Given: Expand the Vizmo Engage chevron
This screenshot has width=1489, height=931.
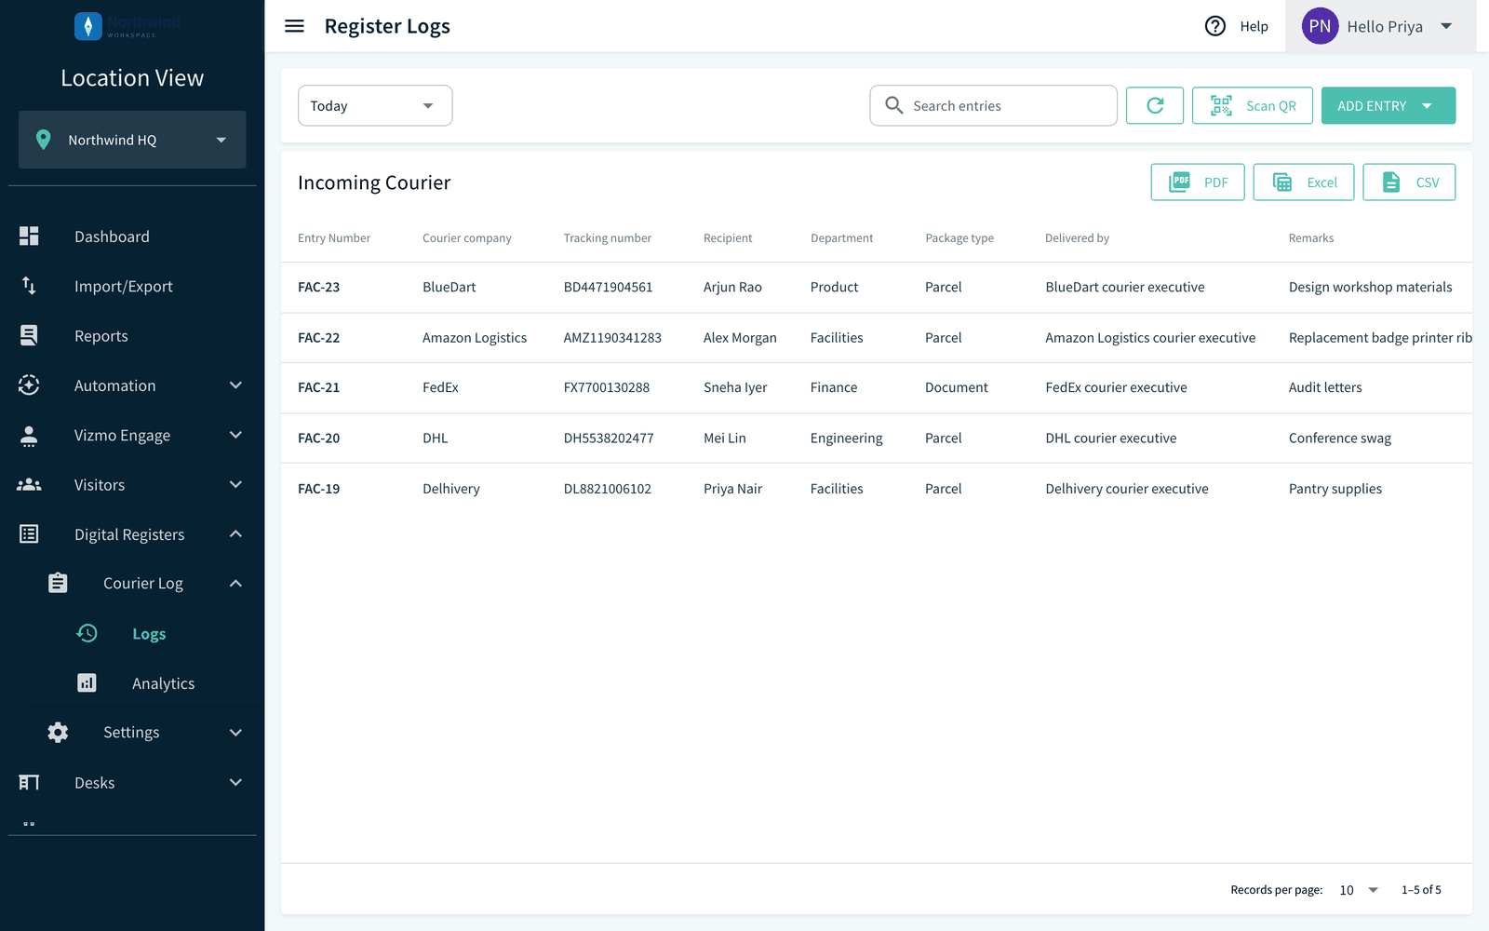Looking at the screenshot, I should pos(235,435).
